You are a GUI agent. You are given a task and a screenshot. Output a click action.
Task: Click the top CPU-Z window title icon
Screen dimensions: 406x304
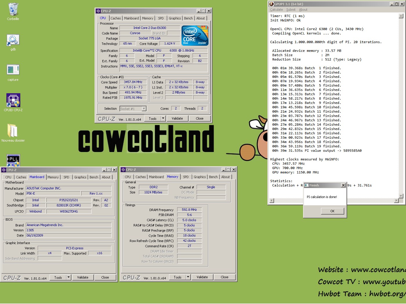coord(98,11)
